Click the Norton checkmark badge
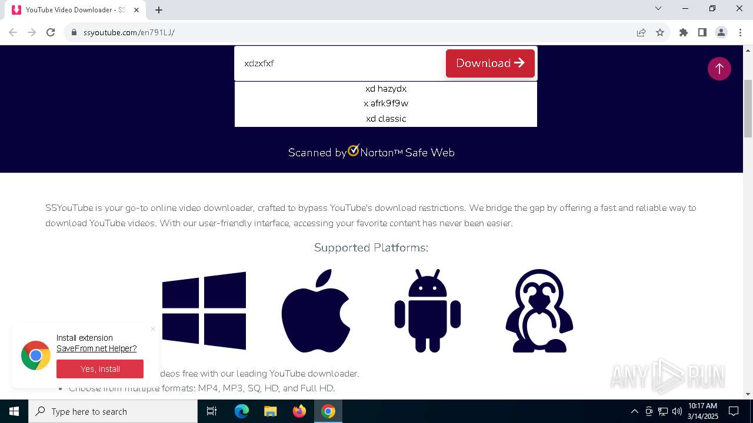This screenshot has width=753, height=423. (354, 150)
